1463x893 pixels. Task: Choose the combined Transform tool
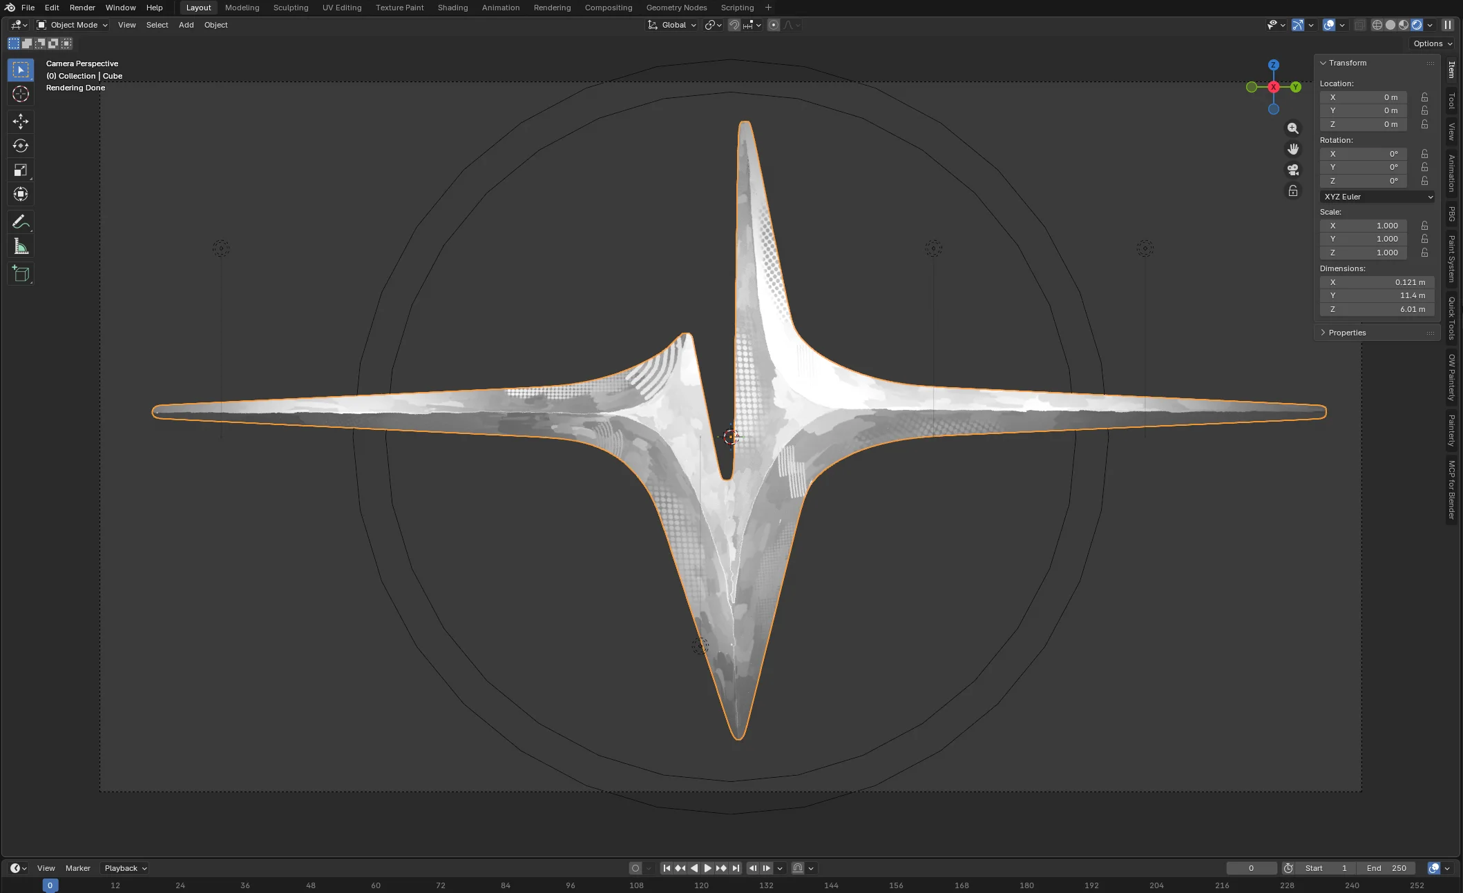click(21, 194)
